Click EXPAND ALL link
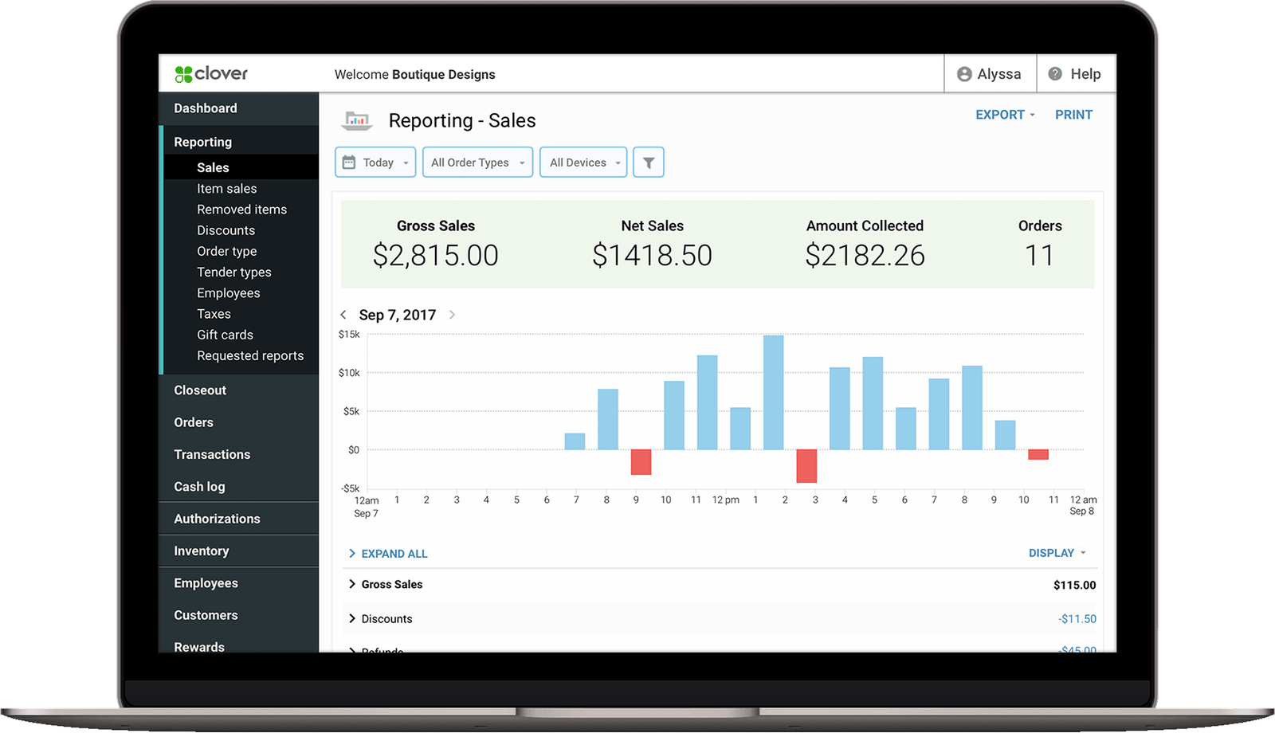 388,554
